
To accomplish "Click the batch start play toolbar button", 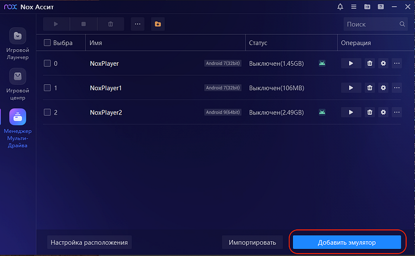I will pyautogui.click(x=56, y=24).
